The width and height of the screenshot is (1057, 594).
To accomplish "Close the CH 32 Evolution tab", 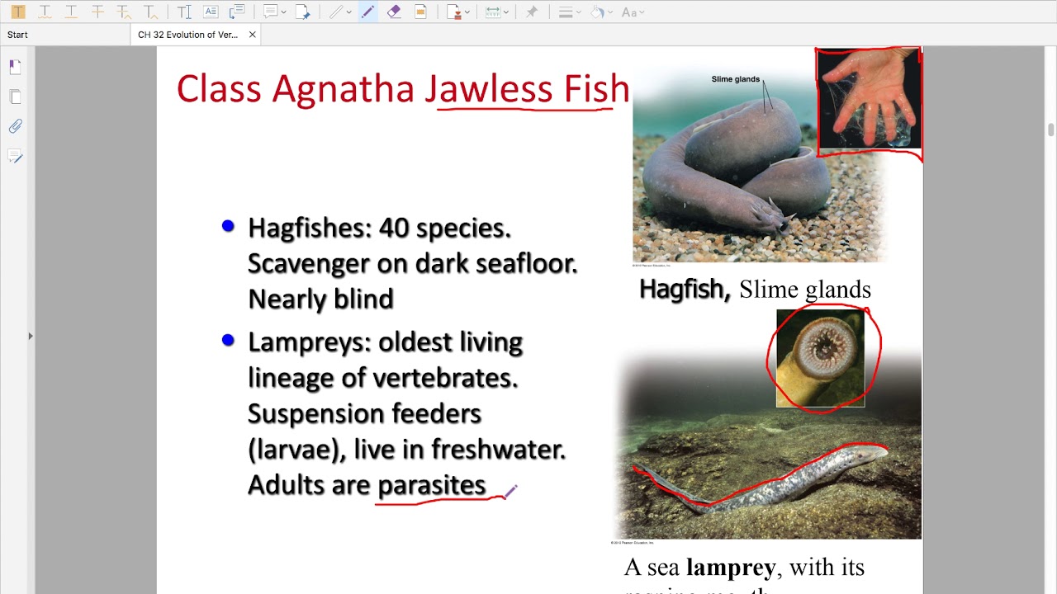I will click(x=253, y=35).
